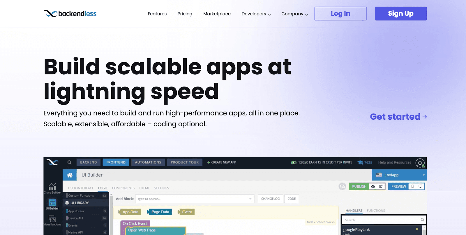Open the Add Block dropdown arrow
Image resolution: width=466 pixels, height=235 pixels.
click(250, 199)
